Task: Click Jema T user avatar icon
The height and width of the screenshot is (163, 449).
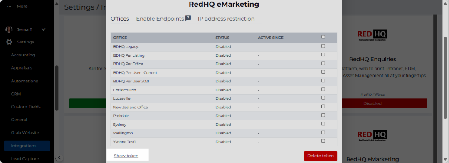Action: (x=9, y=29)
